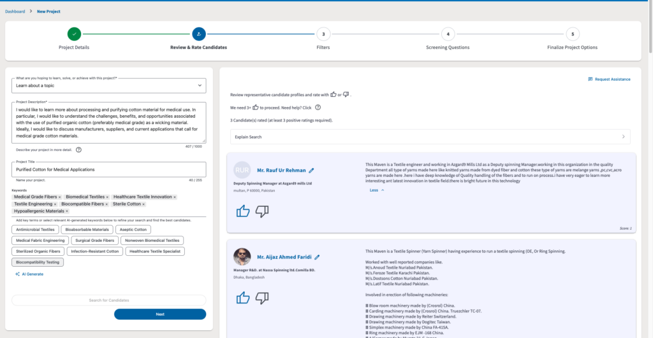Click help icon beside Describe your project
The width and height of the screenshot is (653, 338).
(x=78, y=150)
